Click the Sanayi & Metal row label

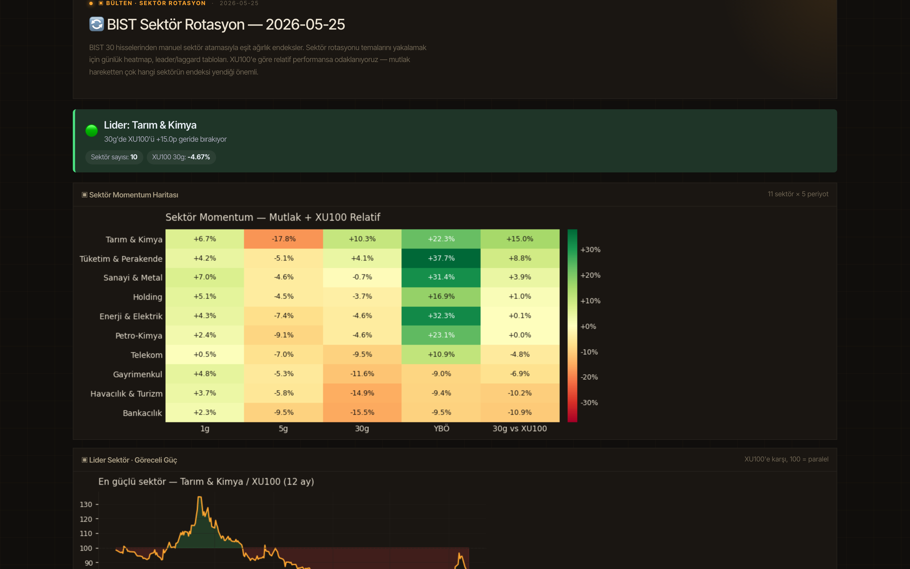[x=133, y=278]
